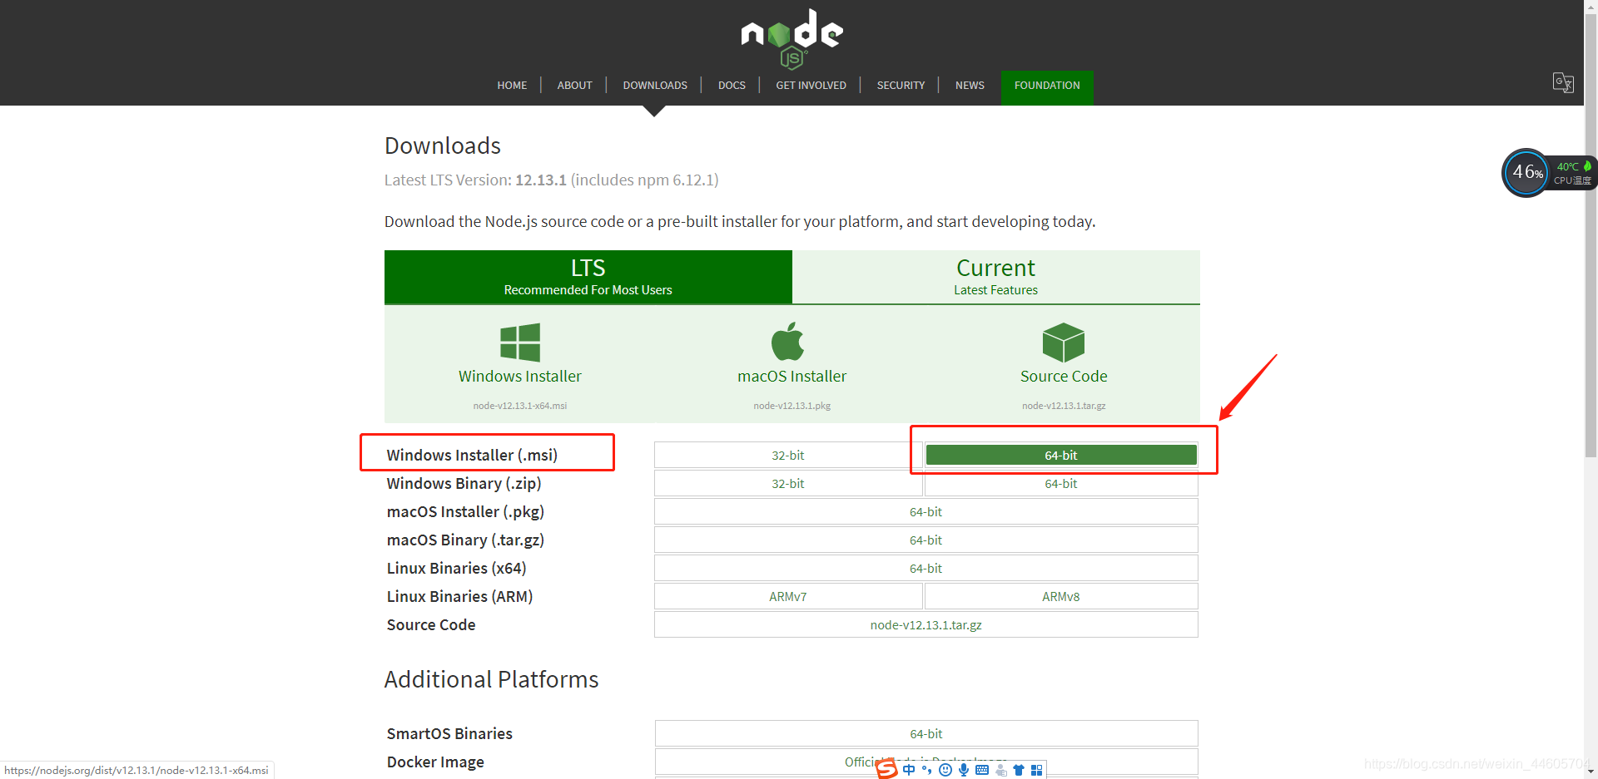Open the DOWNLOADS navigation item
The height and width of the screenshot is (779, 1598).
pos(655,85)
